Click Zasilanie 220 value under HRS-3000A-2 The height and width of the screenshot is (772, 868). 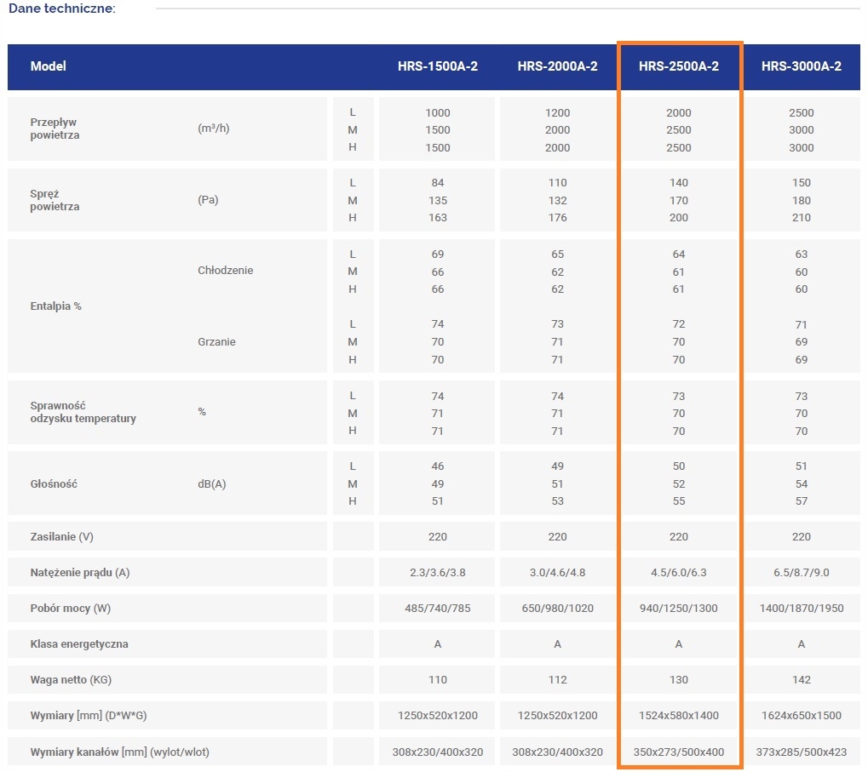(801, 536)
